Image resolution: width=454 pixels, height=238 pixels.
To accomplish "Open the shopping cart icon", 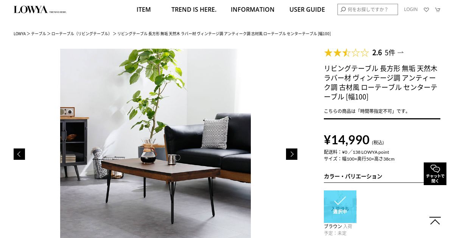I will (438, 10).
